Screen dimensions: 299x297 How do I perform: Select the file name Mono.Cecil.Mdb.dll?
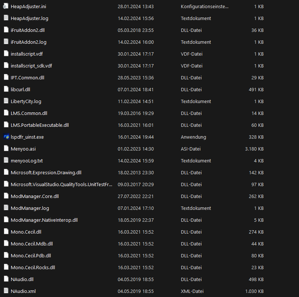[32, 244]
